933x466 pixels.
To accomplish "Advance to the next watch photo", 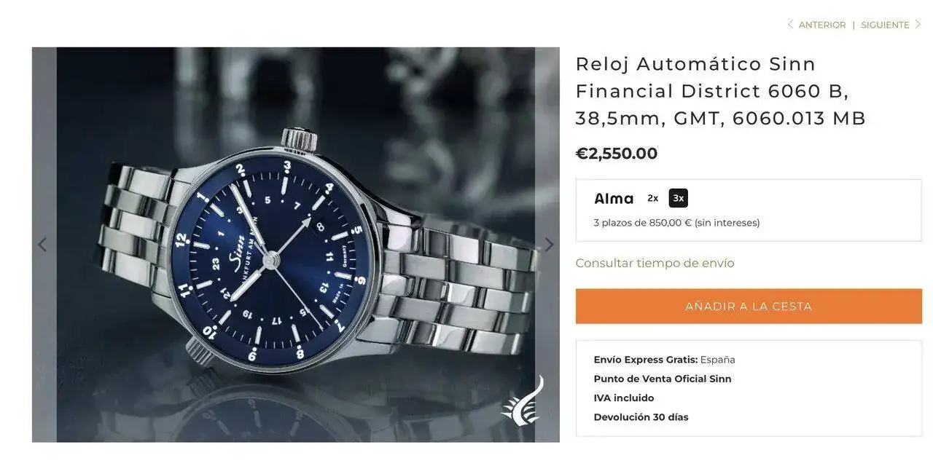I will click(x=549, y=245).
